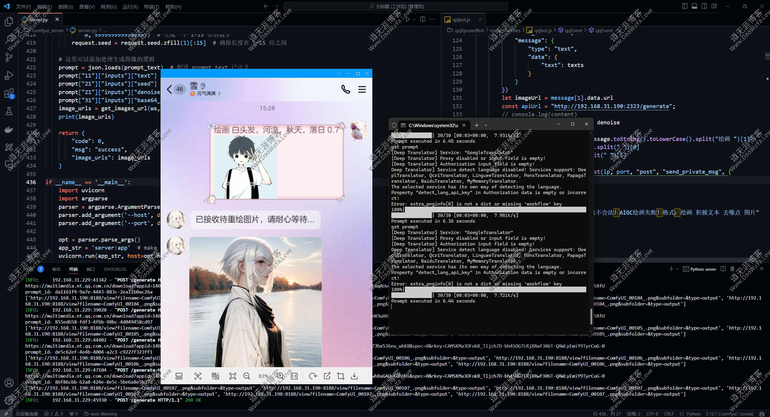
Task: Close the C:\Windows\system32 terminal tab
Action: (x=464, y=125)
